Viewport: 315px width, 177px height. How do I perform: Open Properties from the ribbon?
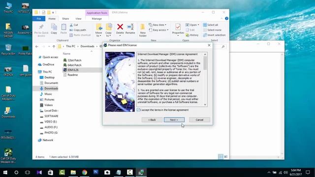click(x=178, y=29)
